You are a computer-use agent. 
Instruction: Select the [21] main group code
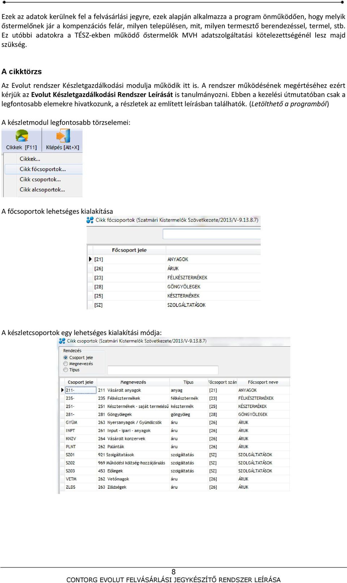click(99, 259)
